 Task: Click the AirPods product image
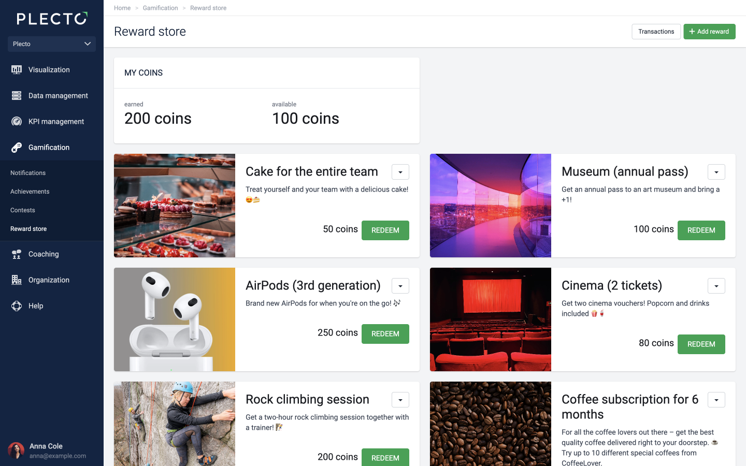click(175, 319)
